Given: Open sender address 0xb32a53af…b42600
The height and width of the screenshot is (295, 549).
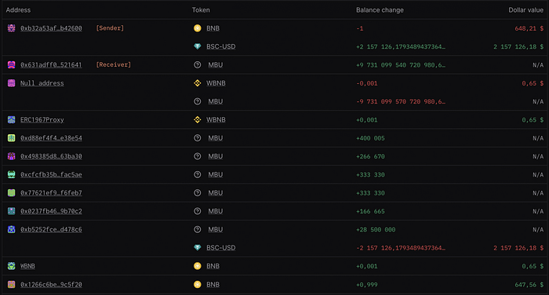Looking at the screenshot, I should (51, 28).
